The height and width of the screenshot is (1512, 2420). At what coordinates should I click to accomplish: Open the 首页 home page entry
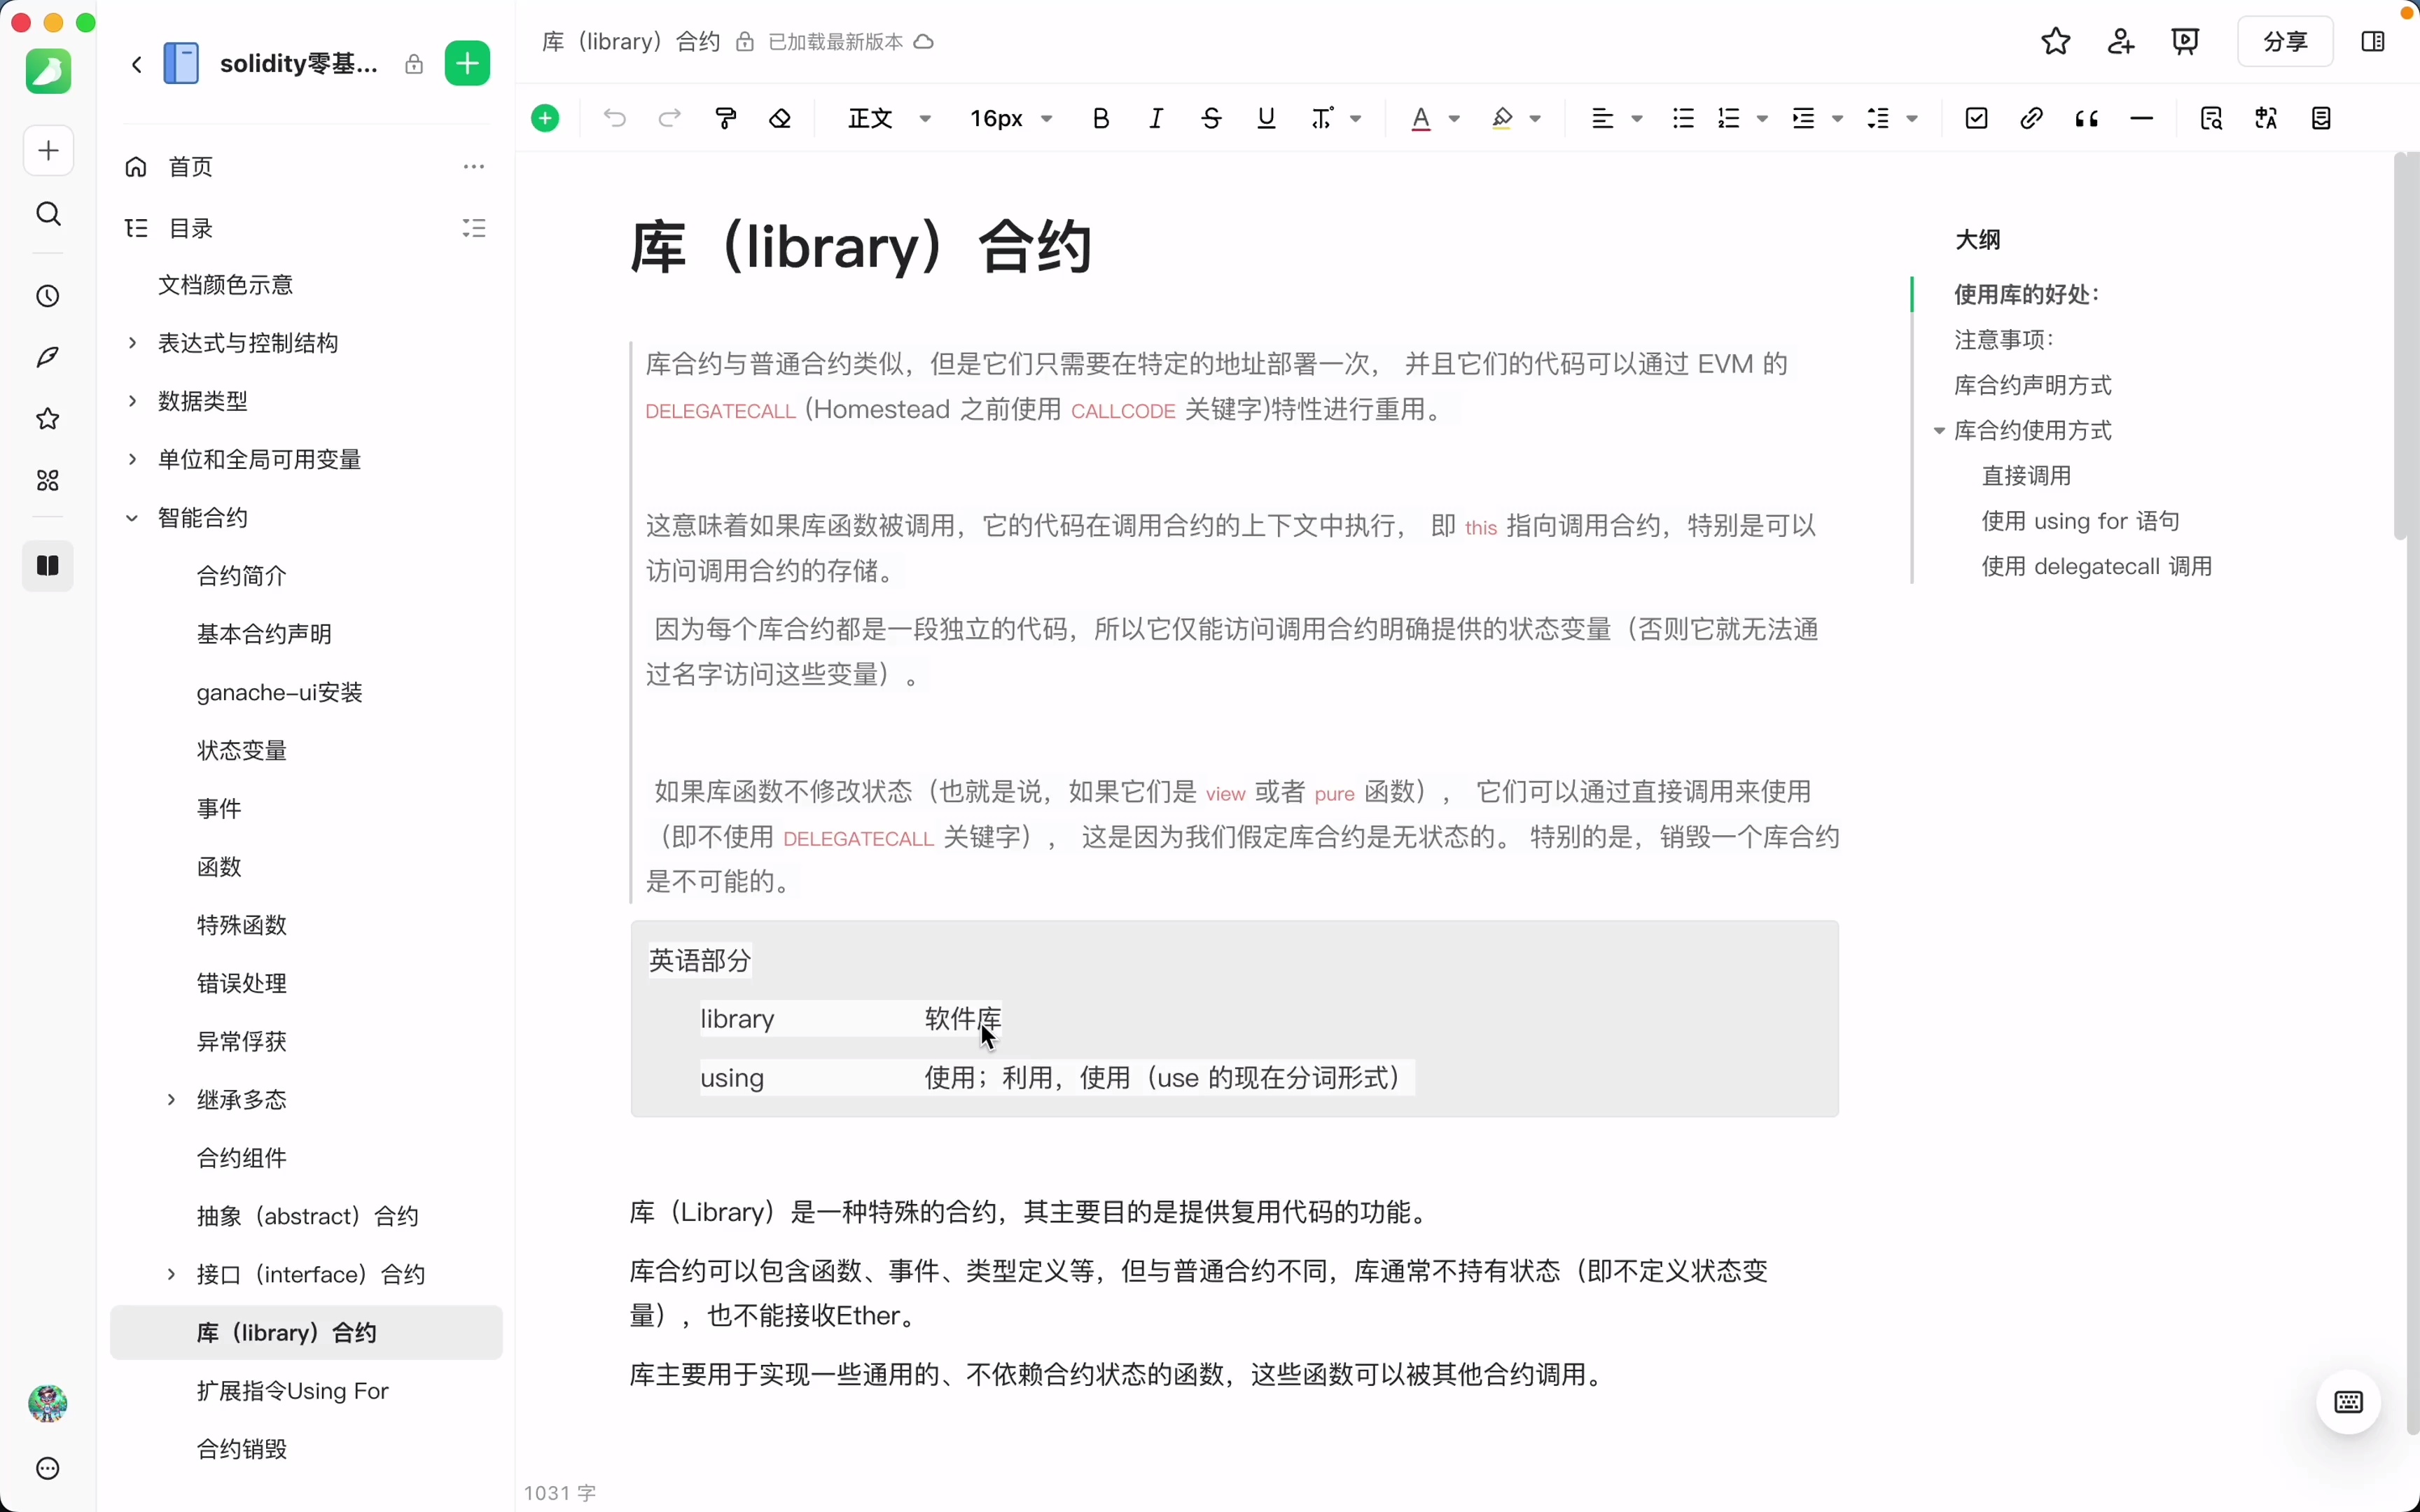[190, 167]
